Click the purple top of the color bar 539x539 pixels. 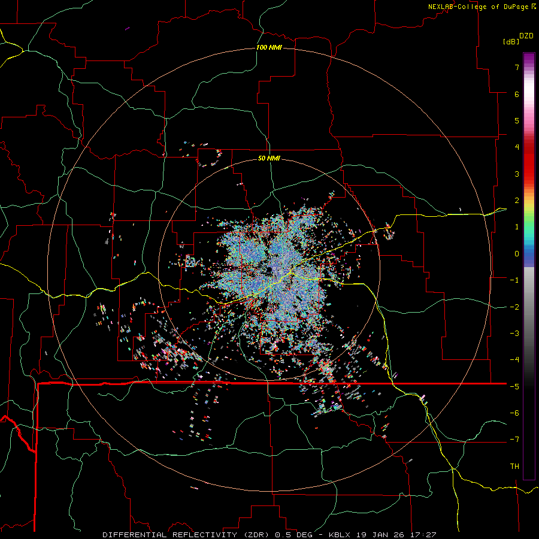[529, 59]
